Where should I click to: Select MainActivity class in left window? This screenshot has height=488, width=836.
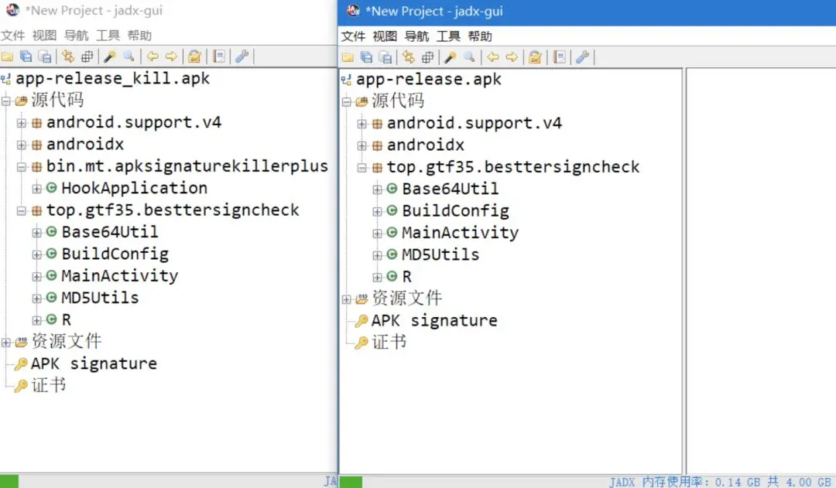(120, 276)
